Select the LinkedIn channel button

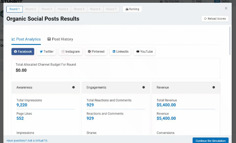click(120, 51)
